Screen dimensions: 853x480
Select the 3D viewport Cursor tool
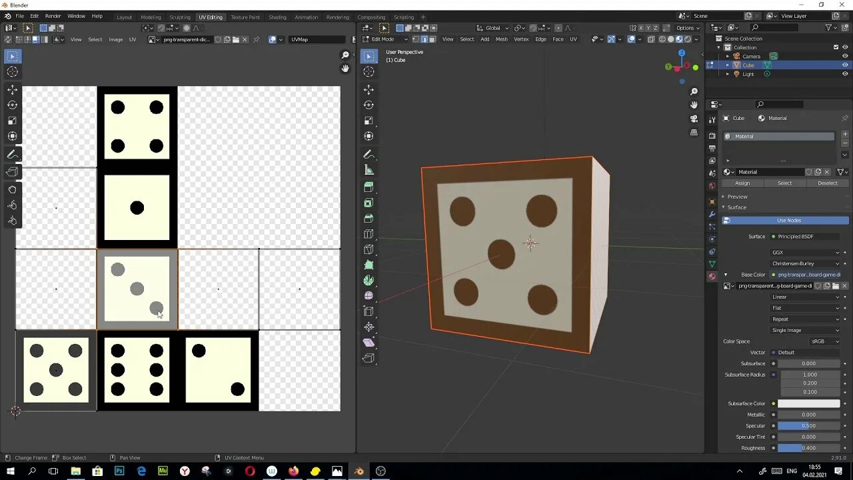click(369, 71)
